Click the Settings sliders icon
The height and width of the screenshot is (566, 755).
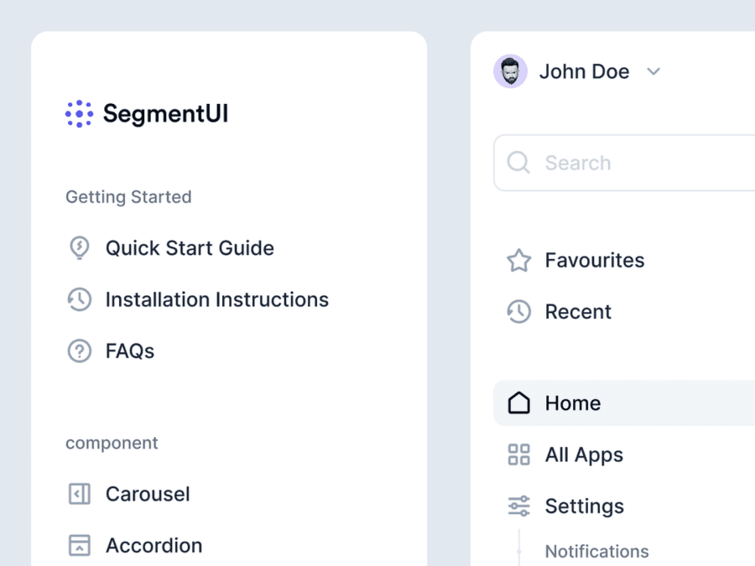pyautogui.click(x=519, y=506)
